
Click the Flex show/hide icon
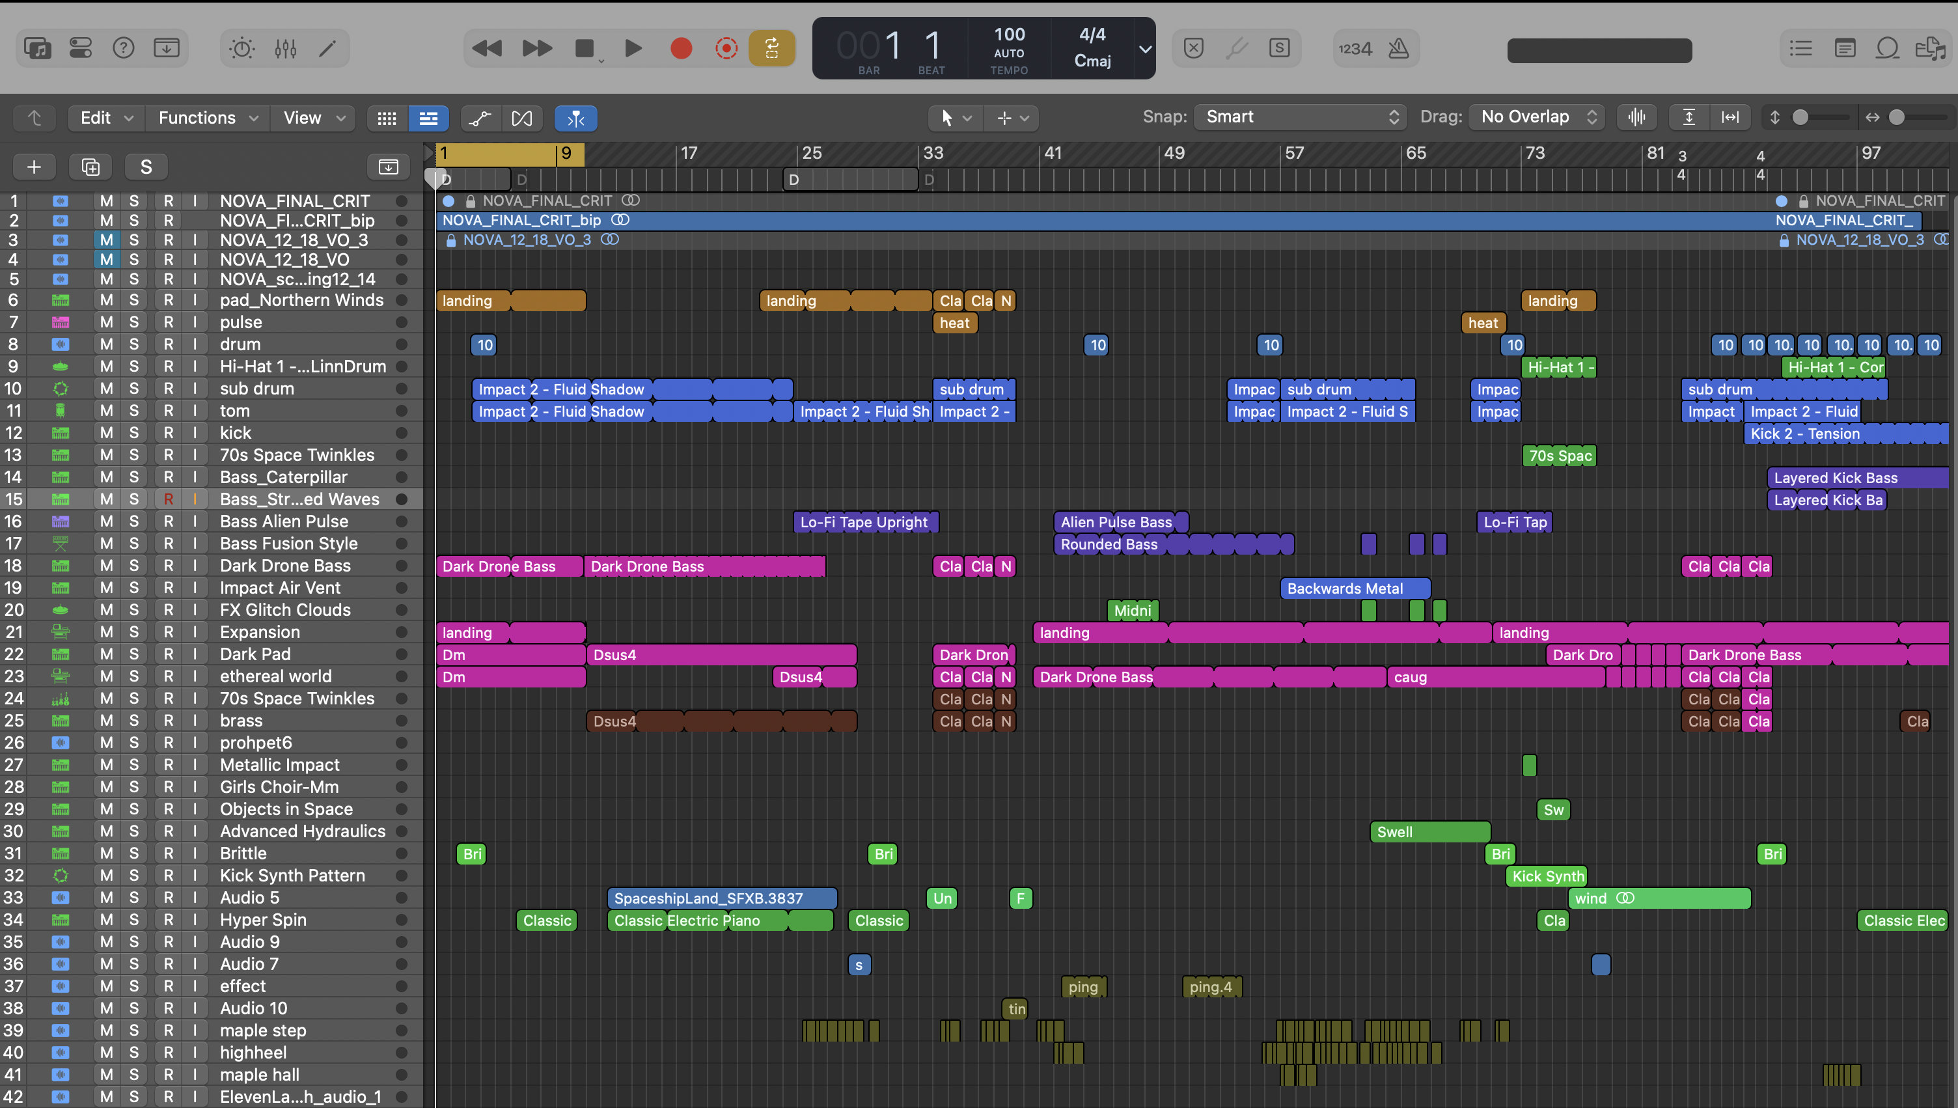[x=522, y=118]
